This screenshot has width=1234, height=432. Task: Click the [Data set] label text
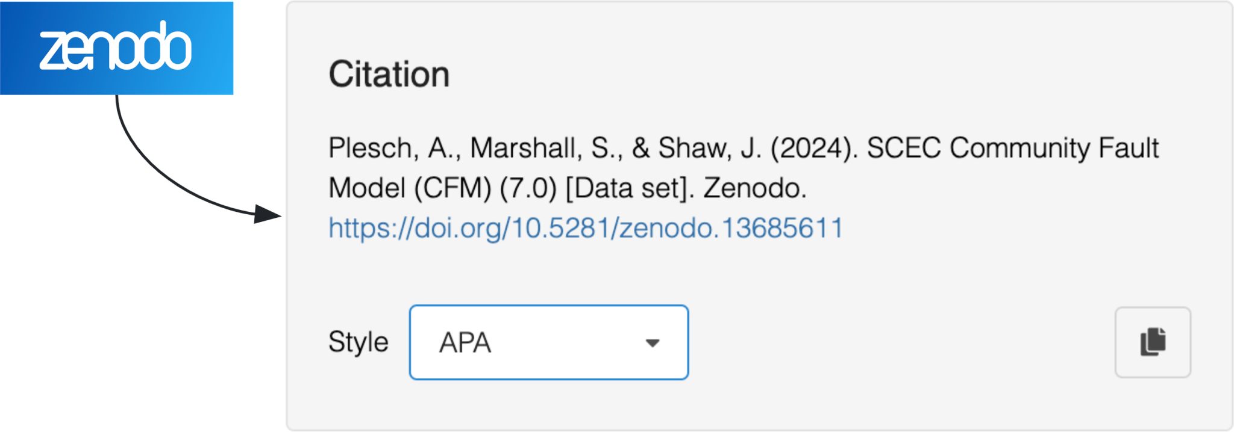(630, 188)
